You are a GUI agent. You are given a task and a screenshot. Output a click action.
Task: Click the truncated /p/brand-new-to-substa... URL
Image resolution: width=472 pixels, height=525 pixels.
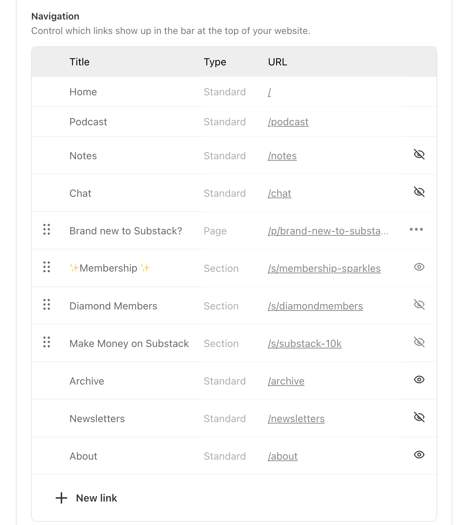tap(328, 231)
